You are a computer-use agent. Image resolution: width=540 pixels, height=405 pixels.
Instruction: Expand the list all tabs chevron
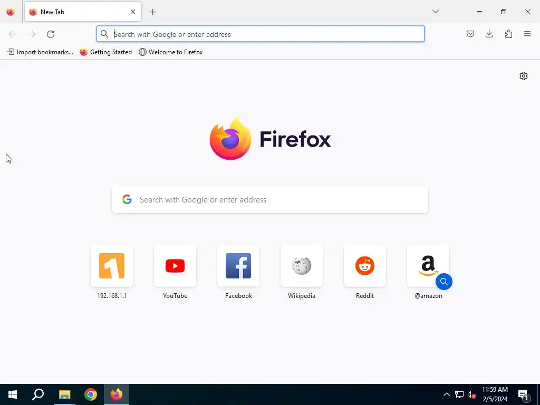point(436,12)
